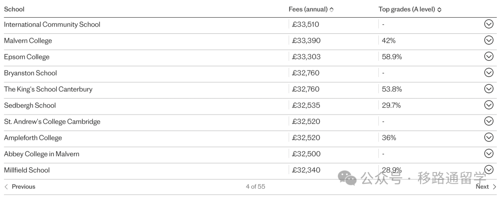Open St. Andrew's College Cambridge chevron
Viewport: 502px width, 198px height.
coord(489,121)
